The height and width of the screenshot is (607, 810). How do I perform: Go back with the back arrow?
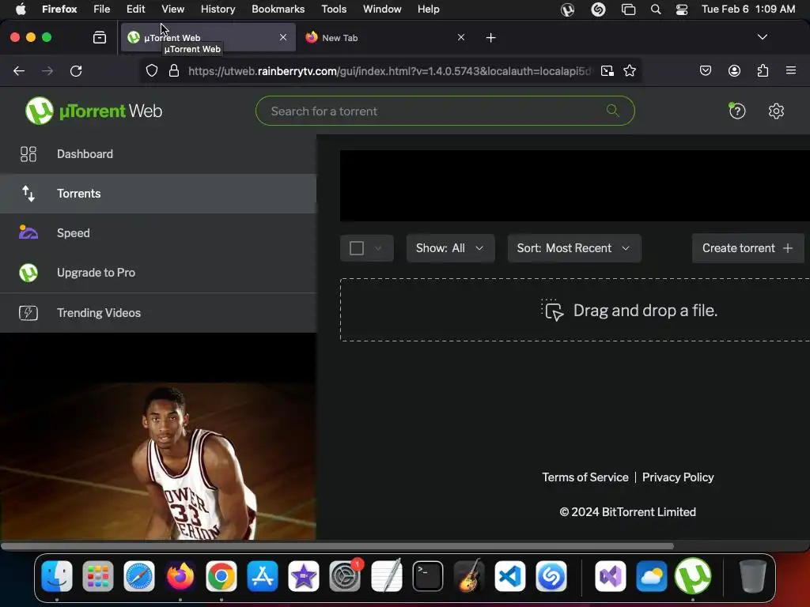pos(19,71)
